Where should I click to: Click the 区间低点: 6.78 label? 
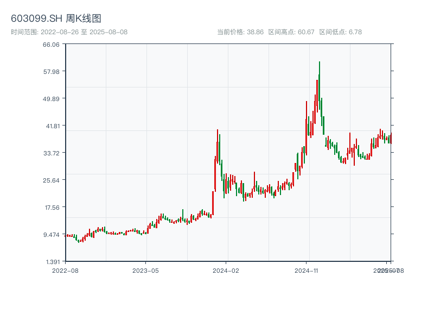pos(341,32)
